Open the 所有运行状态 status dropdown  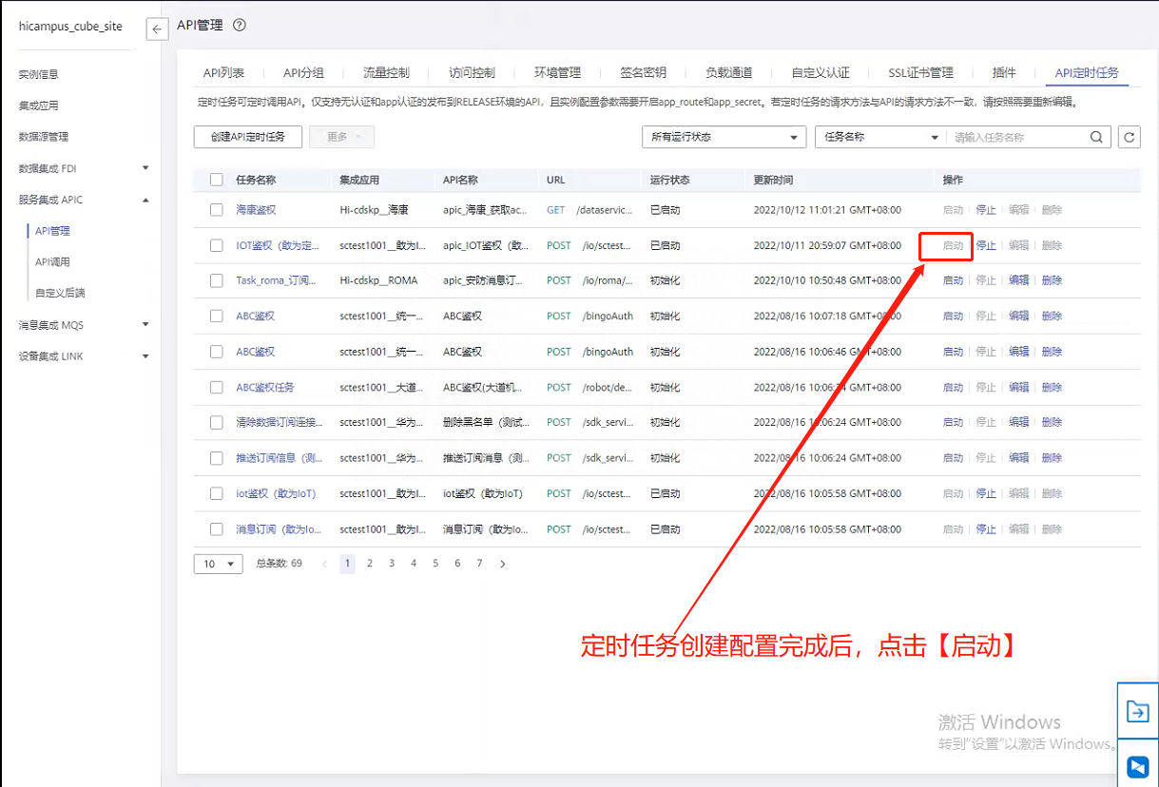tap(724, 137)
